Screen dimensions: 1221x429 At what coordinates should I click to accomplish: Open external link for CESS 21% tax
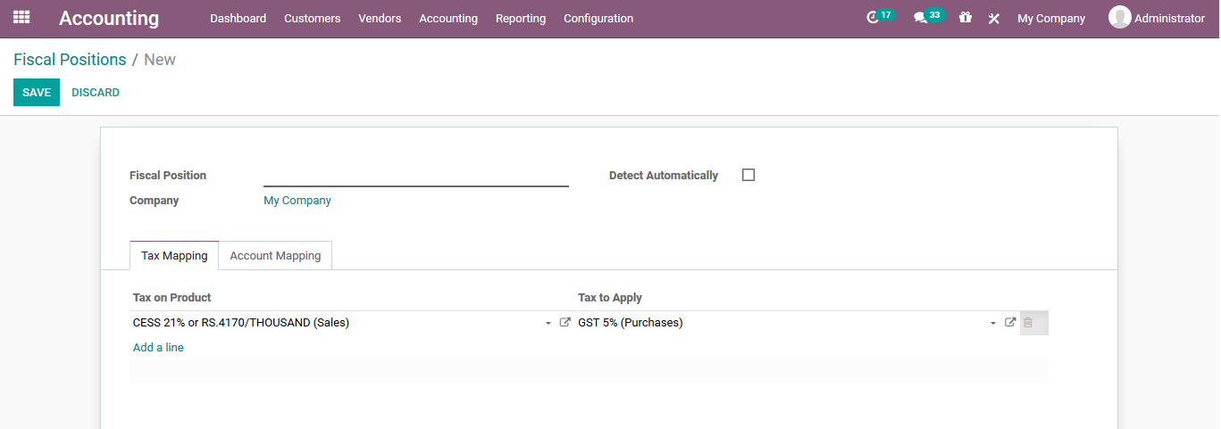point(565,323)
